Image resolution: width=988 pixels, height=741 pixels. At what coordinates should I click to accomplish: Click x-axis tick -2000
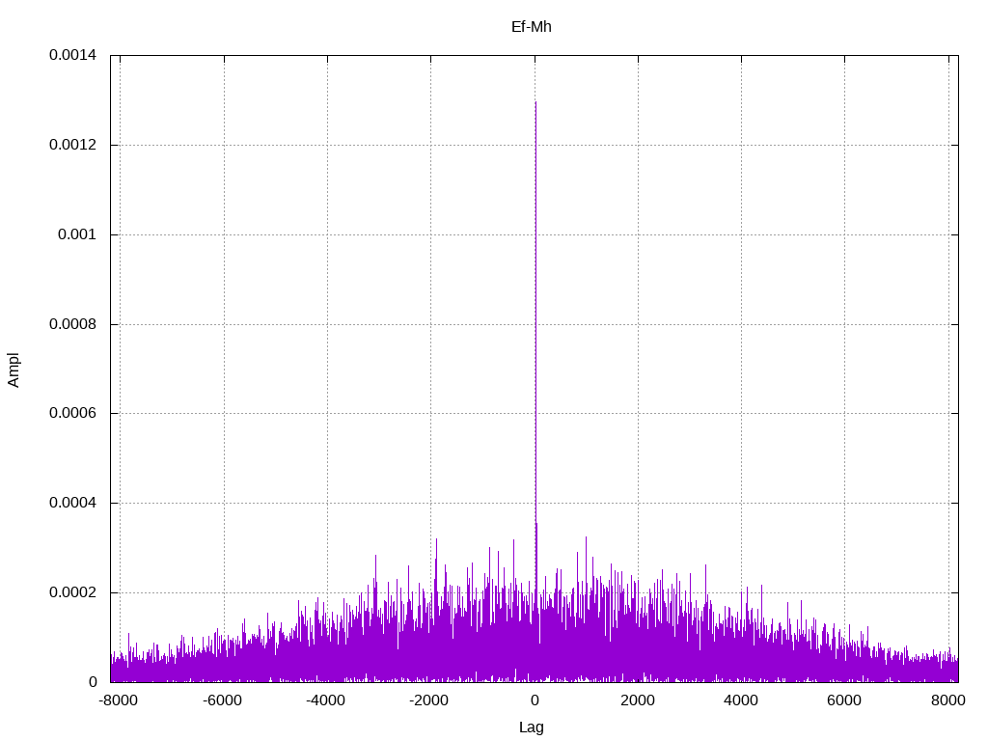point(429,700)
